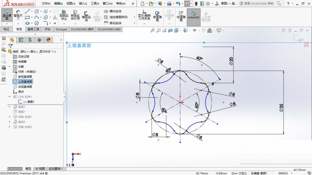Collapse the 凸台-拉伸1 tree node
The width and height of the screenshot is (312, 175).
[9, 97]
